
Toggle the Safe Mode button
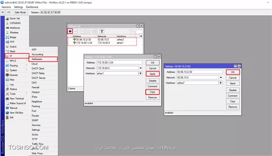click(20, 12)
